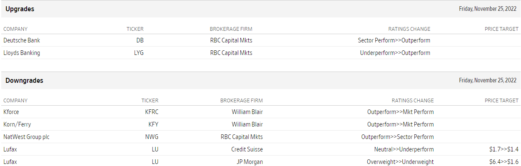Click PRICE TARGET column header in Downgrades

[501, 100]
